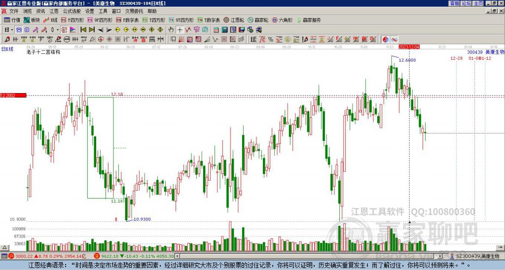
Task: Open the 六角形 hexagon tool
Action: [282, 20]
